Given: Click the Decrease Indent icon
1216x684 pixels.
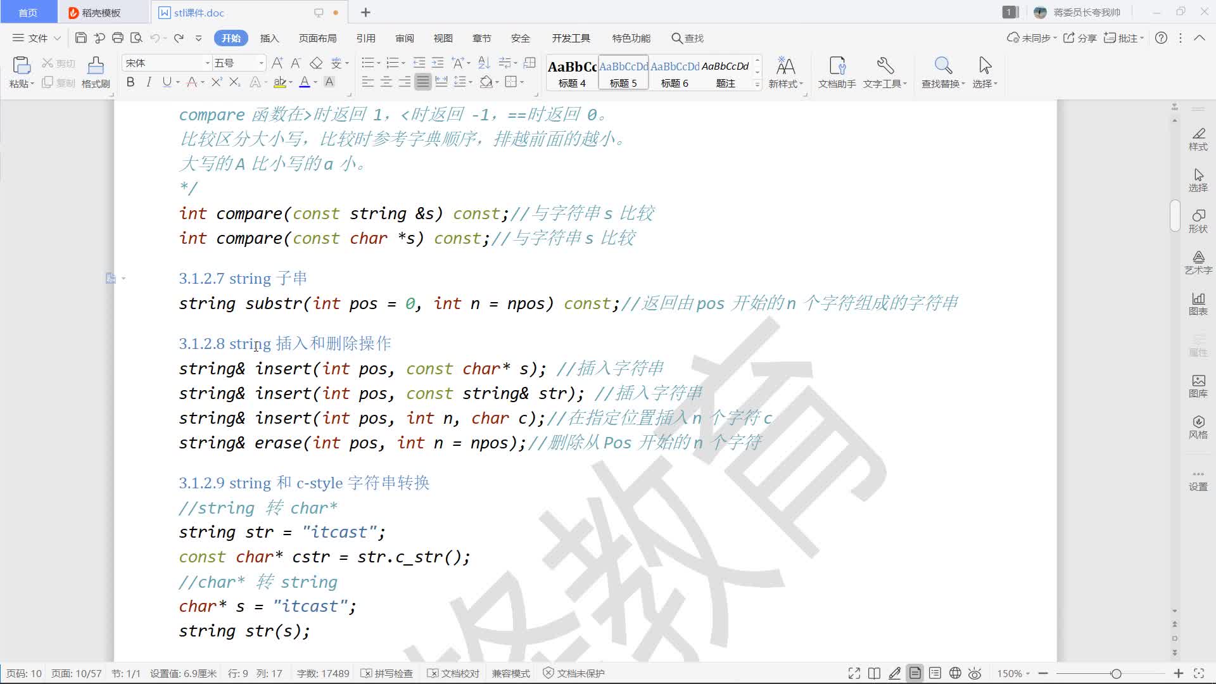Looking at the screenshot, I should click(x=419, y=63).
